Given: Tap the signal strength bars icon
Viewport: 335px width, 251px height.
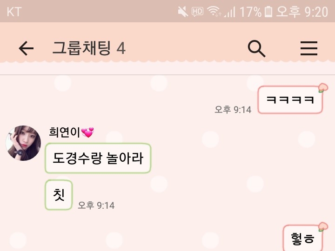Looking at the screenshot, I should click(x=229, y=12).
